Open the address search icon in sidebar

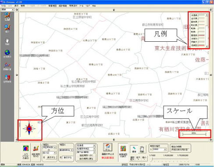7,79
